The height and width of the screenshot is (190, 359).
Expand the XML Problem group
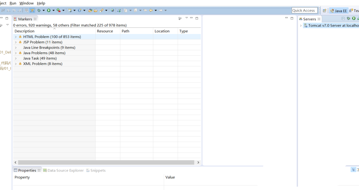[16, 64]
